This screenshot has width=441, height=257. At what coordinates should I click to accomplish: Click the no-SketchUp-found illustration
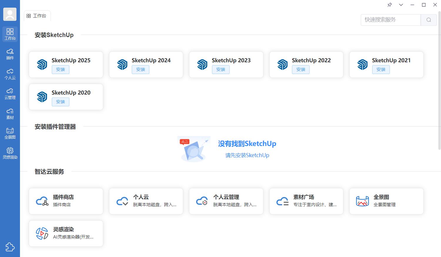tap(194, 149)
